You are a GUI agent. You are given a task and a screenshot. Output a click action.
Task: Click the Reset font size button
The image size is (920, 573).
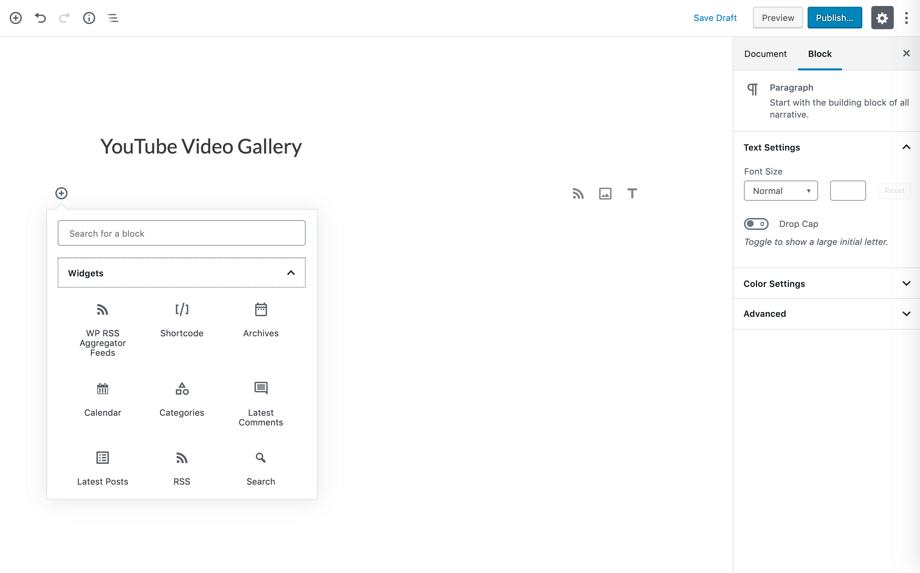(894, 191)
